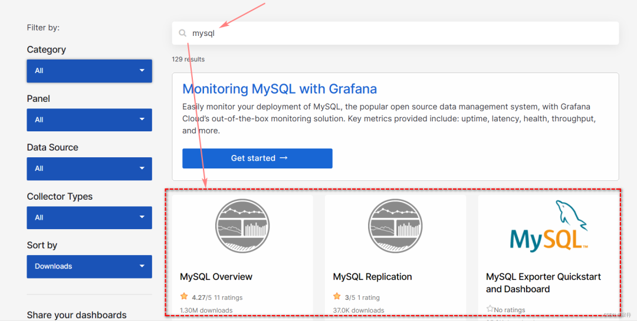This screenshot has width=637, height=321.
Task: Click the 3/5 1 rating text
Action: [x=362, y=297]
